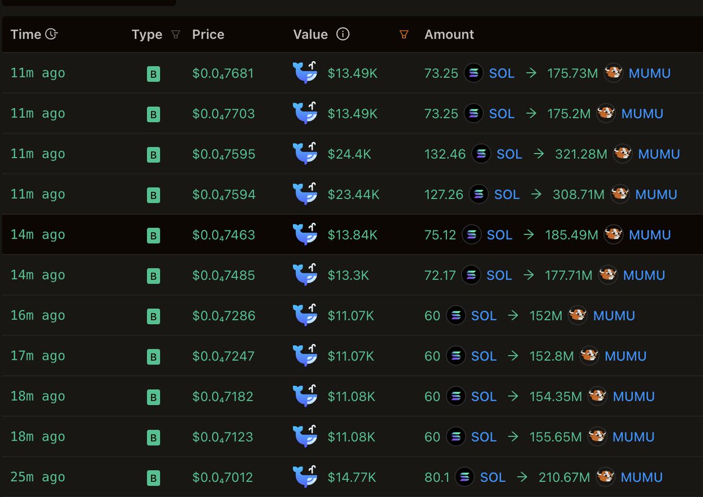Click the 210.67M amount
Viewport: 703px width, 497px height.
564,478
